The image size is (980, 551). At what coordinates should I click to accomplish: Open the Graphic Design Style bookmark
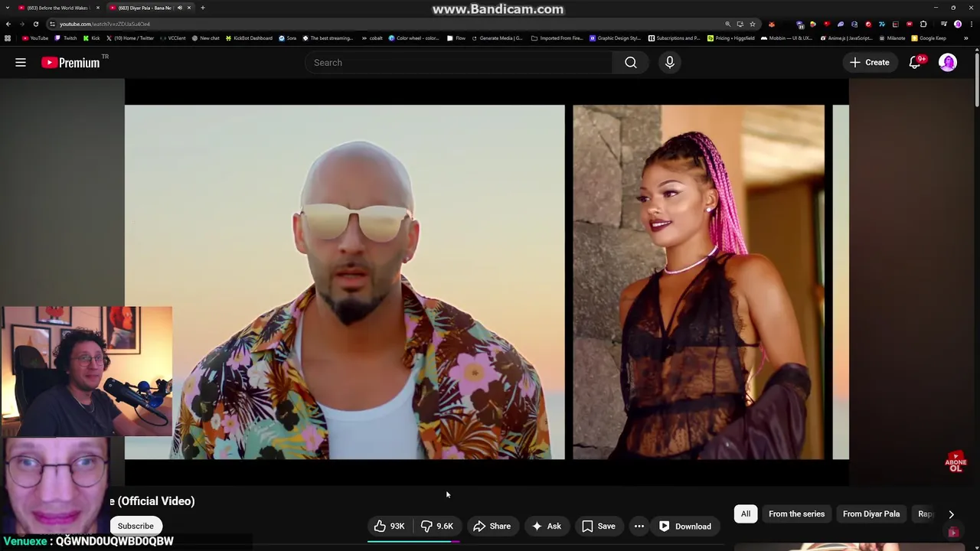[x=616, y=37]
